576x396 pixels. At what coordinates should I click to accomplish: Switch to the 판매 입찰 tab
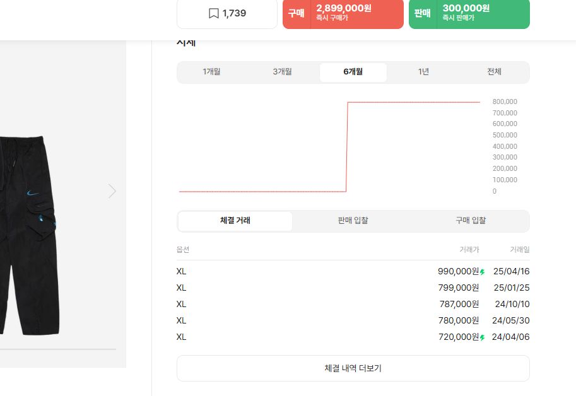[x=353, y=221]
